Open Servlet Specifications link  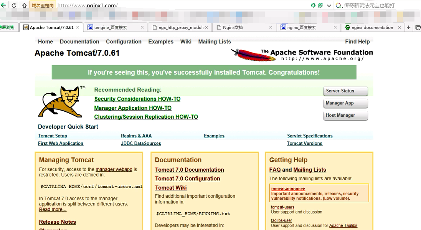310,136
